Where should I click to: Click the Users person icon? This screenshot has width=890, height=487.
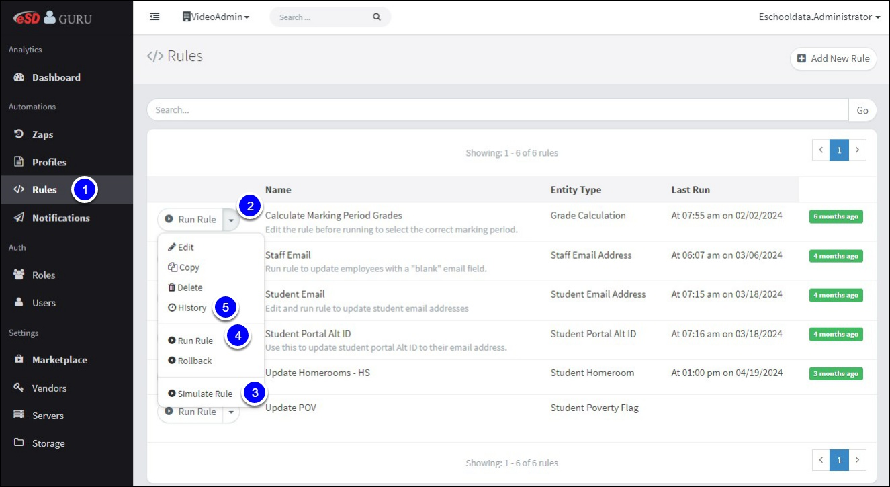19,302
